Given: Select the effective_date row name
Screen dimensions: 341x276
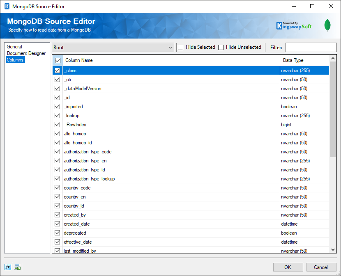Looking at the screenshot, I should point(78,242).
